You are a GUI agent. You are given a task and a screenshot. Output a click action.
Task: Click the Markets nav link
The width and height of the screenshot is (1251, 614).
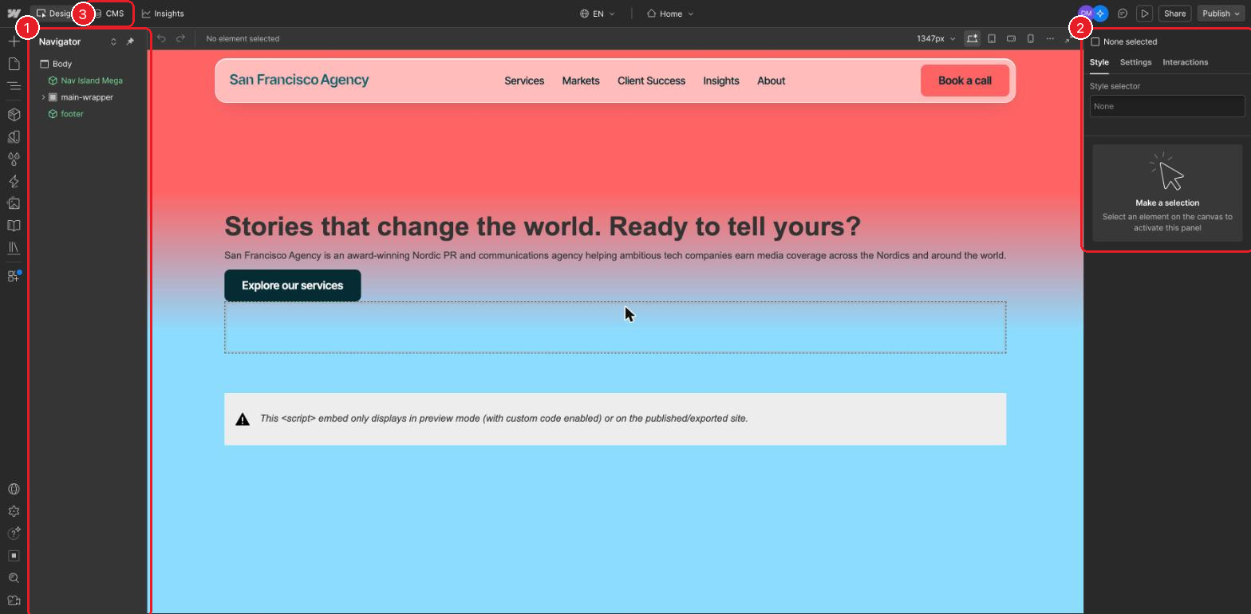(581, 81)
